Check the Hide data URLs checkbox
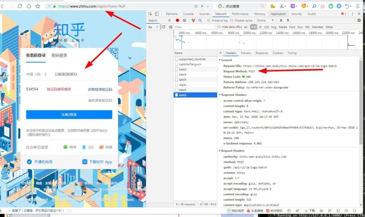Image resolution: width=365 pixels, height=217 pixels. tap(219, 27)
